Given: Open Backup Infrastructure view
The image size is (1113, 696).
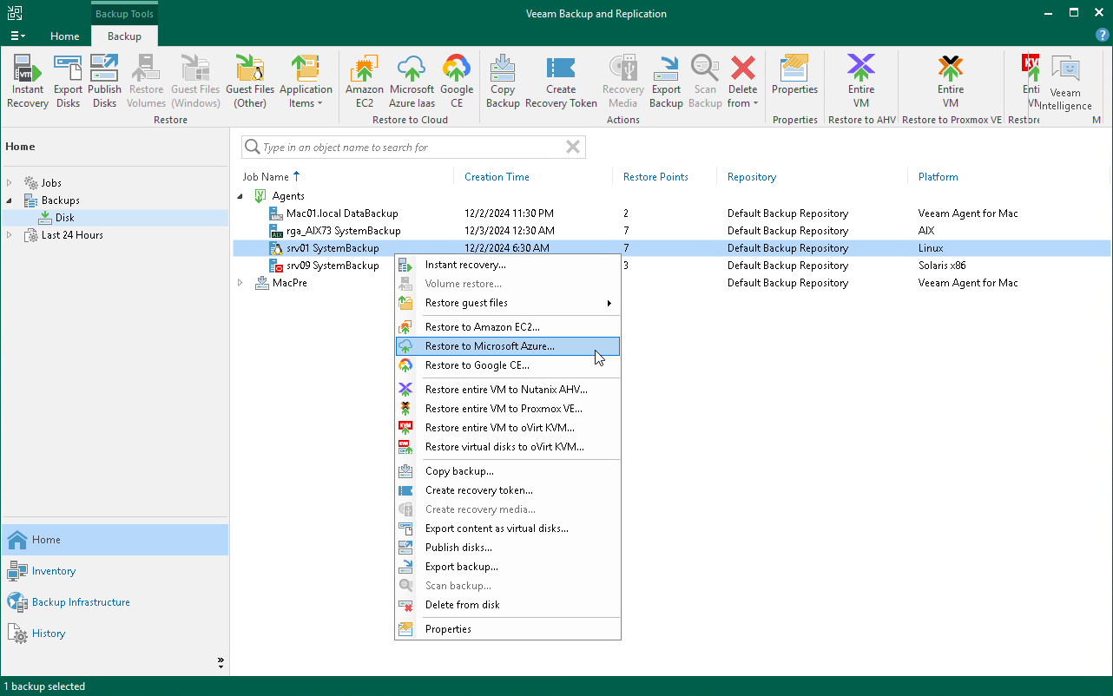Looking at the screenshot, I should click(81, 602).
